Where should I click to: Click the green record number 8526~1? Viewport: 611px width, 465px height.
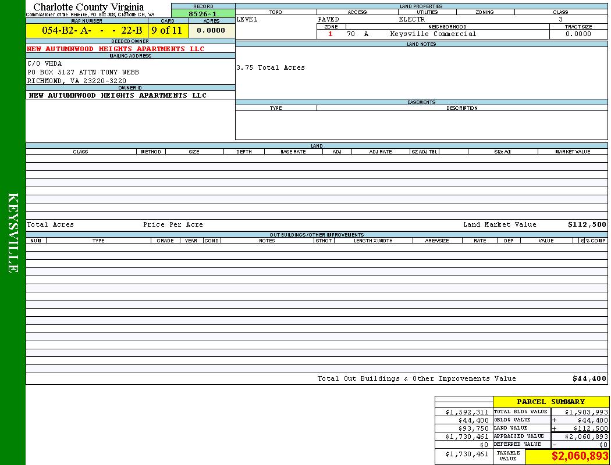[203, 13]
